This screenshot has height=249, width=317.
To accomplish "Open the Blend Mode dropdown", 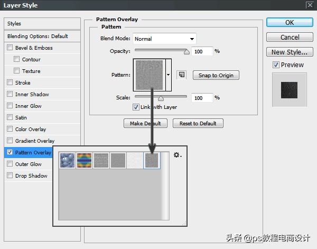I will [x=164, y=39].
